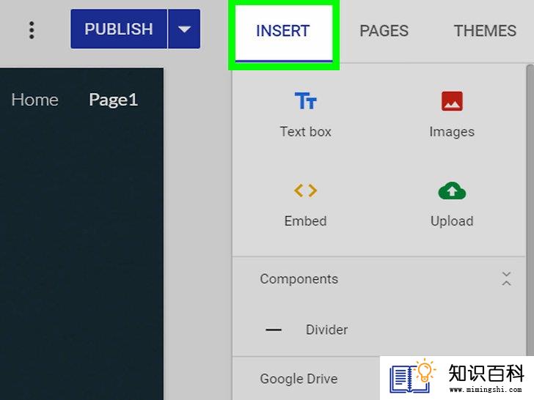Click the Upload label
Image resolution: width=534 pixels, height=400 pixels.
452,221
